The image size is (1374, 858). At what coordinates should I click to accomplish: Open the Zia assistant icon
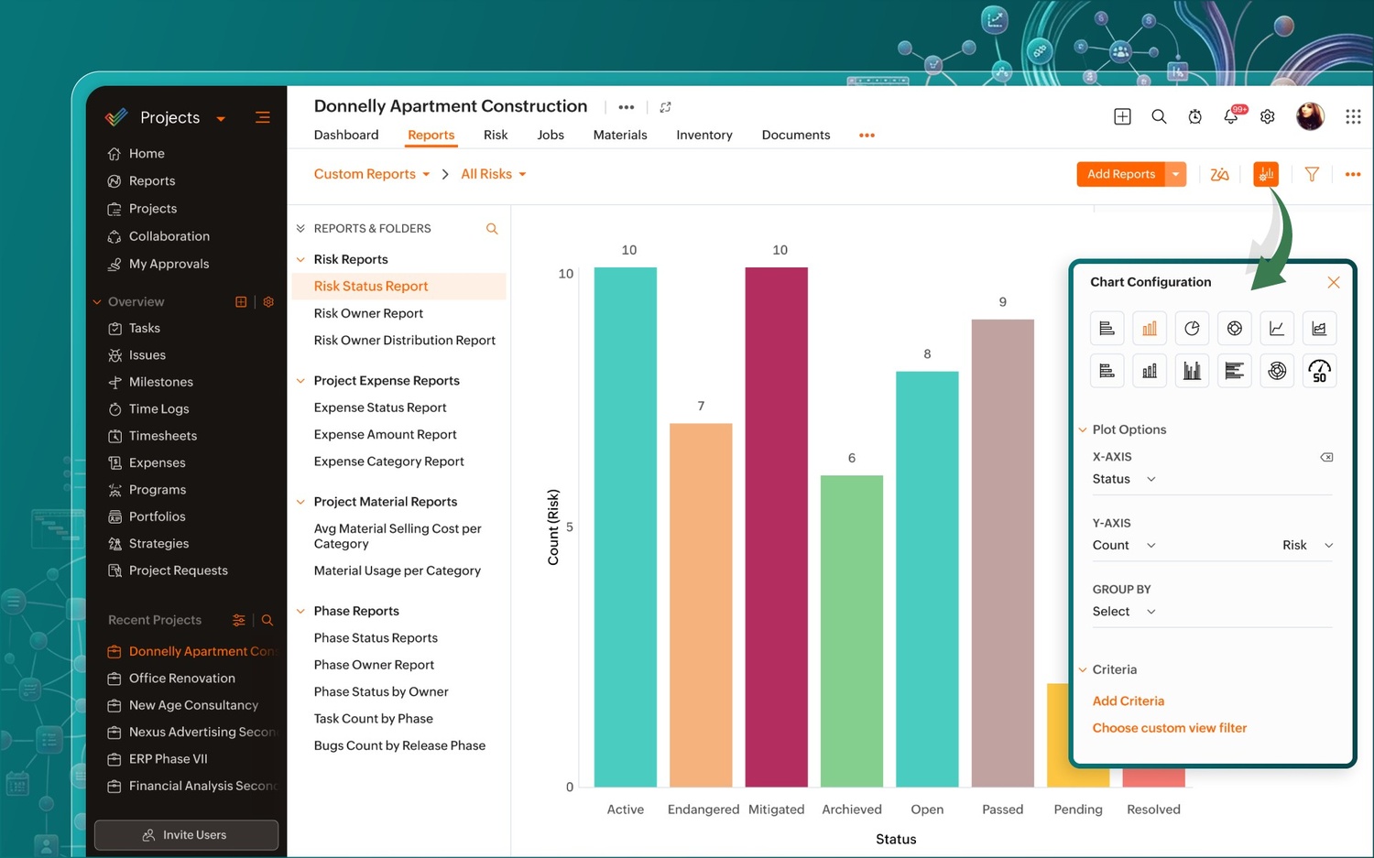point(1219,174)
